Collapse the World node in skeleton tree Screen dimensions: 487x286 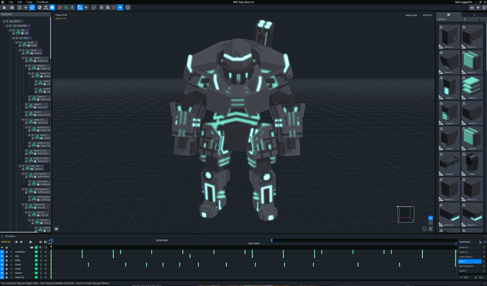(x=4, y=21)
